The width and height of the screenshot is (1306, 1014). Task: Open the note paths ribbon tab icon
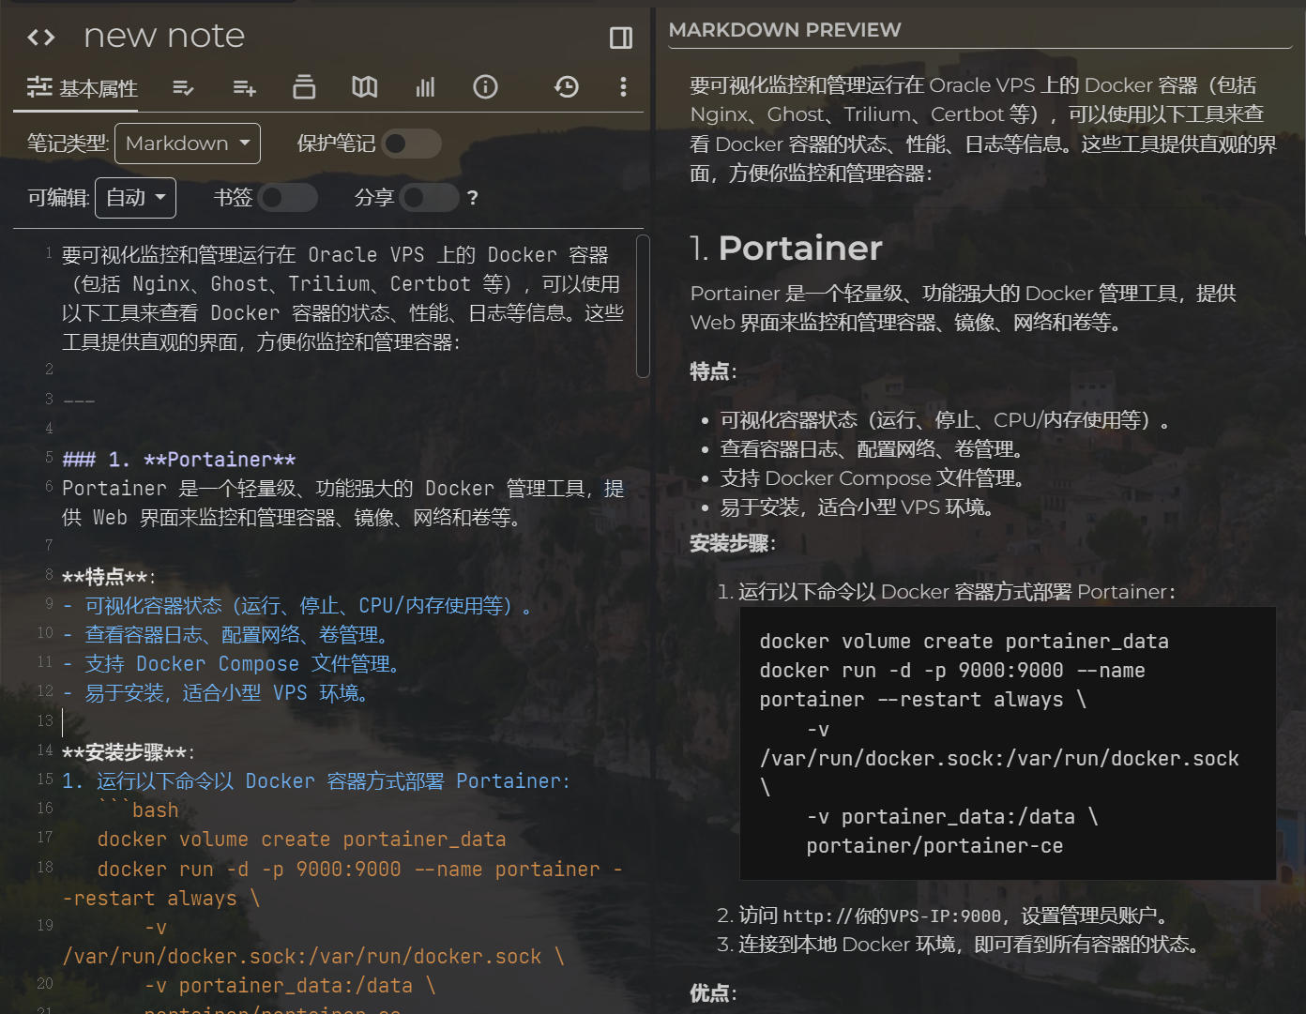pyautogui.click(x=304, y=87)
